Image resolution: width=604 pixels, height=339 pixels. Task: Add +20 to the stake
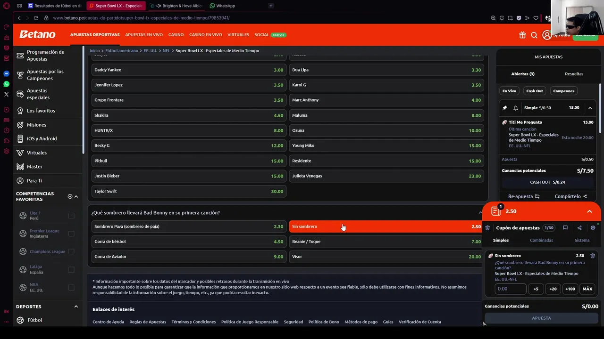553,289
